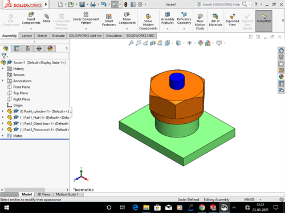
Task: Open PropertyManager tab icon
Action: click(x=17, y=49)
